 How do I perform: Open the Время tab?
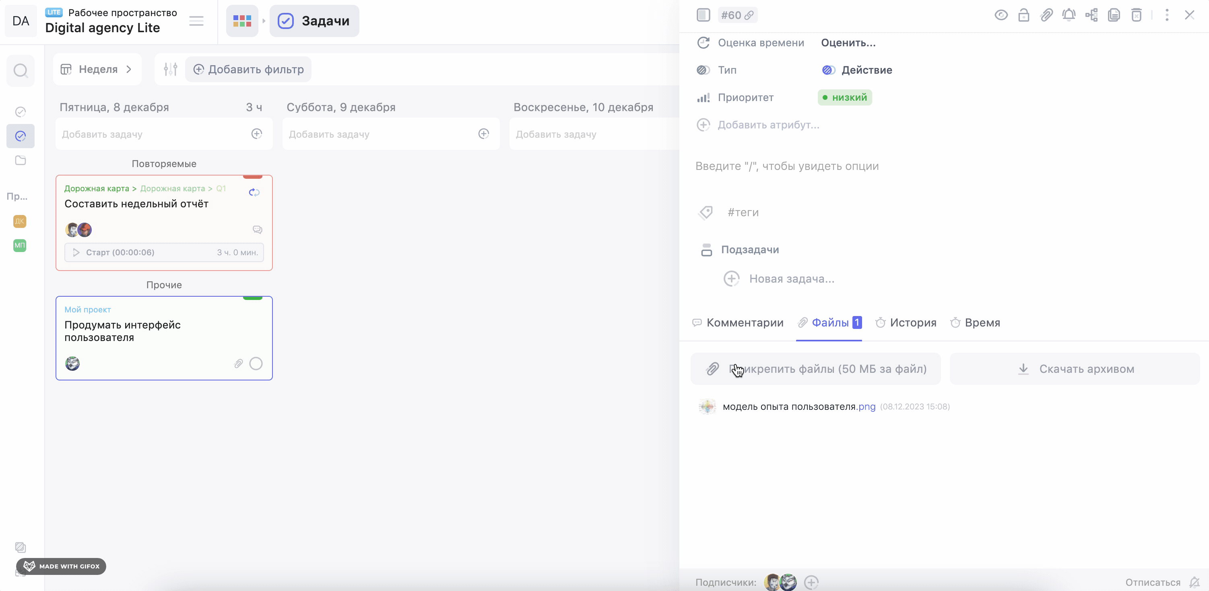[x=975, y=323]
